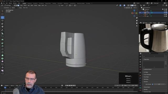
Task: Toggle the camera view icon in viewport
Action: 137,23
